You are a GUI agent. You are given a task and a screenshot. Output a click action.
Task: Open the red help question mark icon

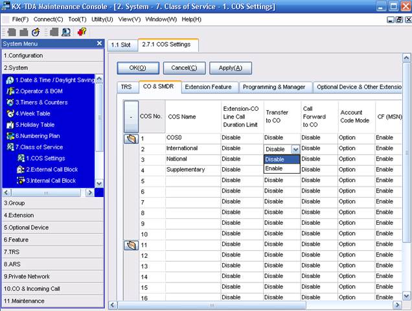tap(82, 32)
